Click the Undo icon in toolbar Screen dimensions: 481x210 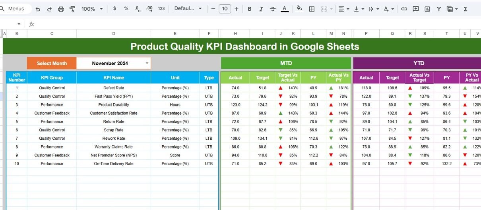(x=38, y=9)
